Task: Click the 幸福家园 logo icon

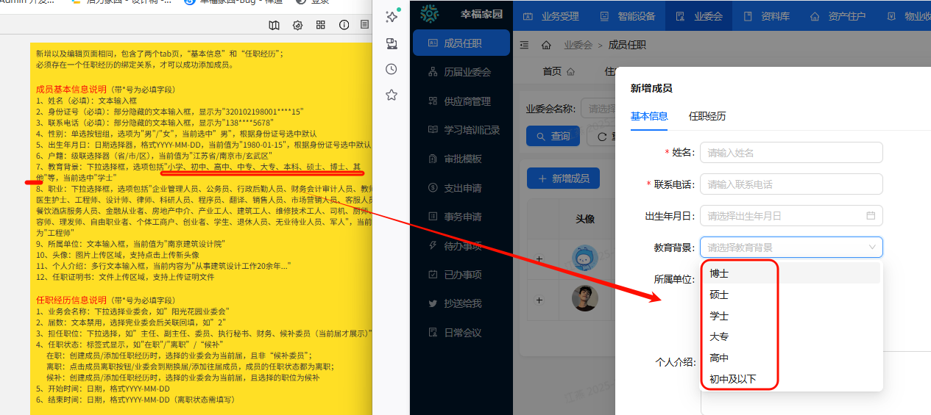Action: [429, 14]
